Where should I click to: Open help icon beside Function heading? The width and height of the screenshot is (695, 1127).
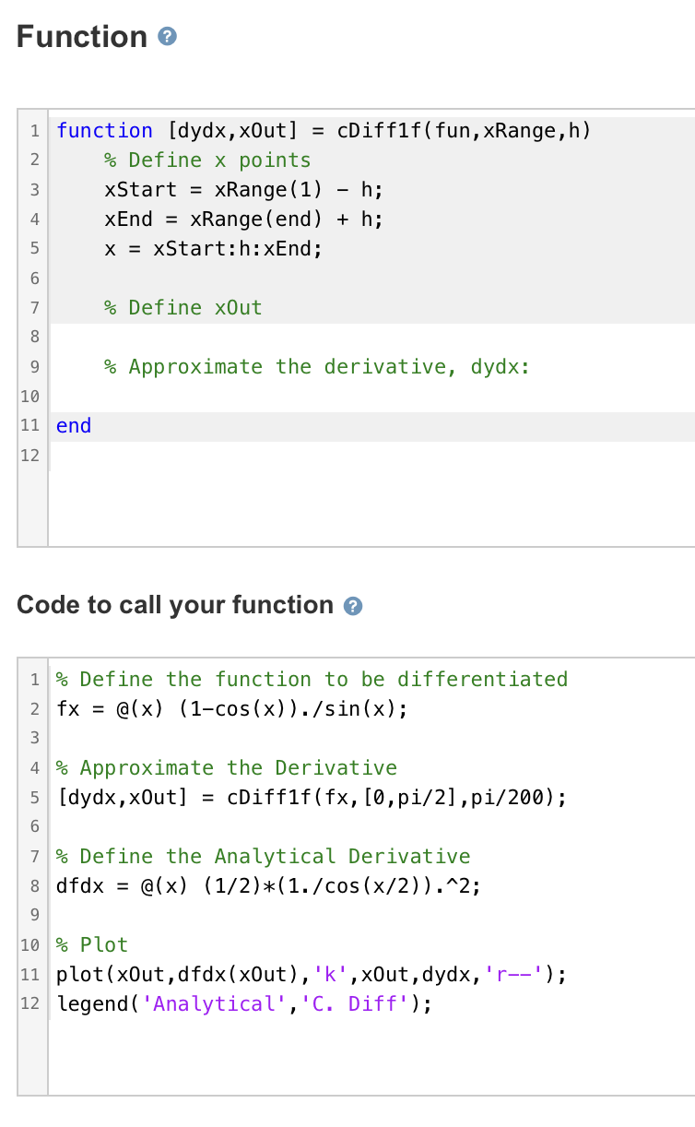pos(167,37)
